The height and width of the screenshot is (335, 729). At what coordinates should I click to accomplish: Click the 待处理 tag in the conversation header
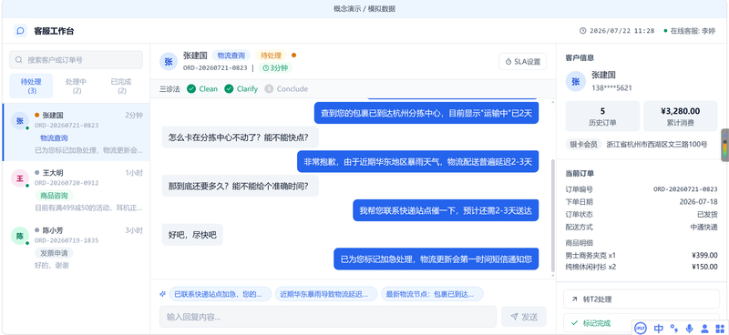pyautogui.click(x=271, y=56)
